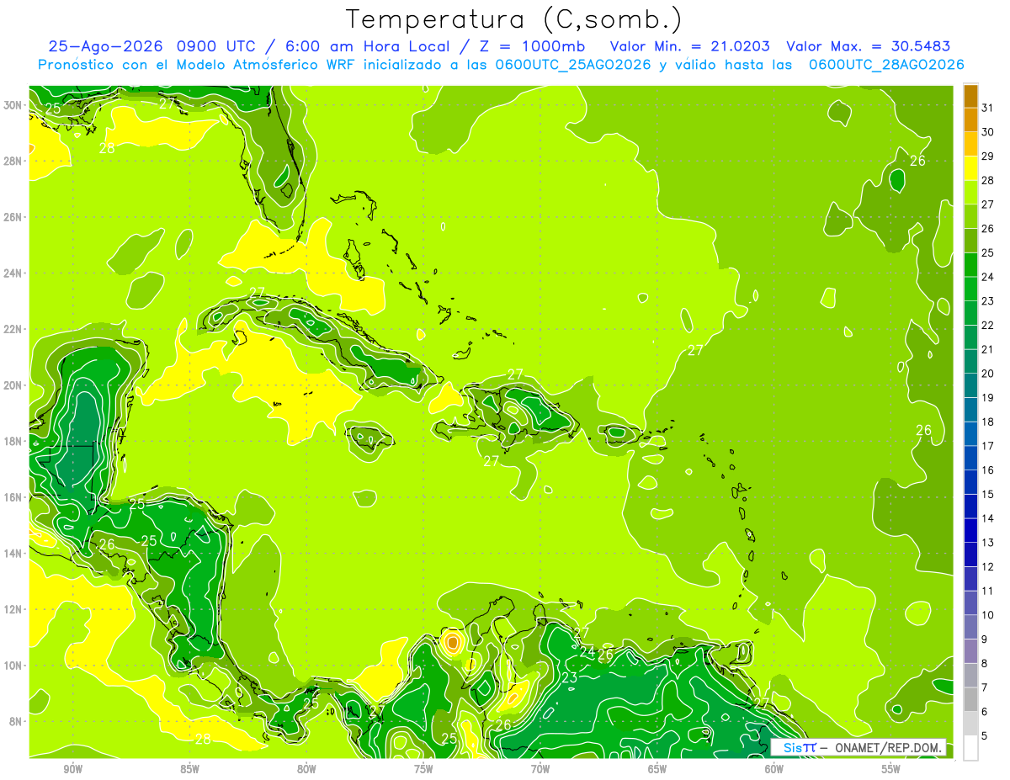This screenshot has width=1010, height=780.
Task: Click the "28N" latitude axis label
Action: [x=13, y=161]
